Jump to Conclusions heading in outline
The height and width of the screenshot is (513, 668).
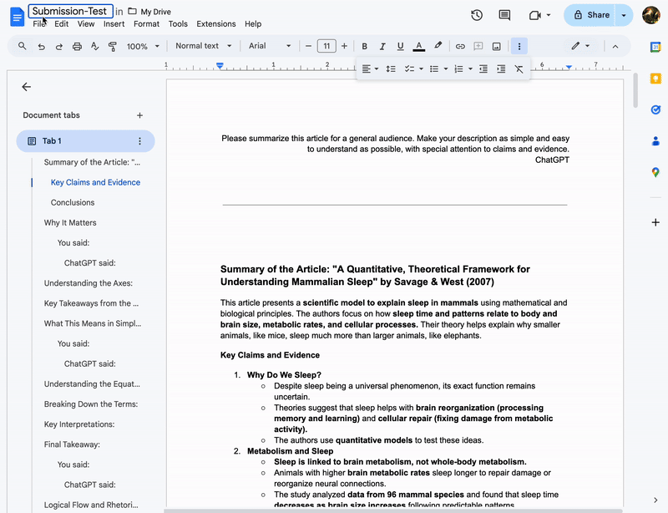[73, 202]
